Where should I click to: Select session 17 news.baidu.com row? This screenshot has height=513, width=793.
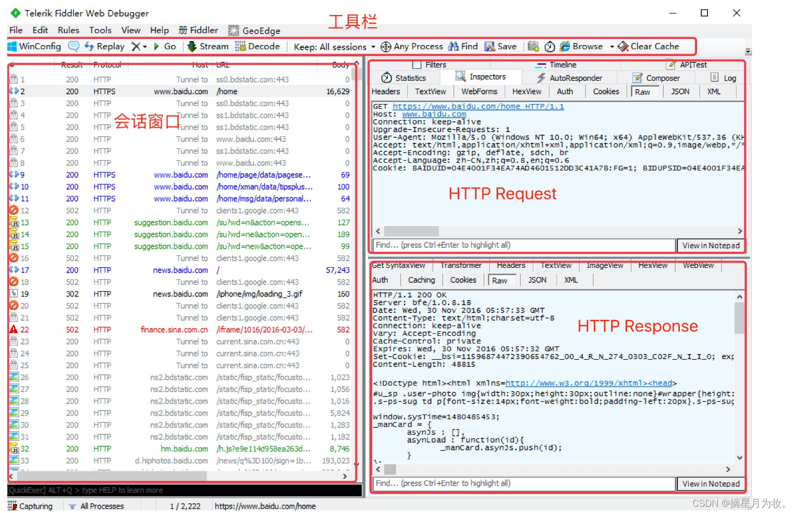tap(180, 270)
